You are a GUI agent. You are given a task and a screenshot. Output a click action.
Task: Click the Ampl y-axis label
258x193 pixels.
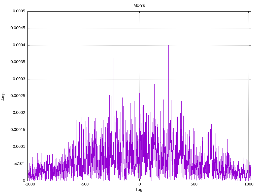(3, 96)
